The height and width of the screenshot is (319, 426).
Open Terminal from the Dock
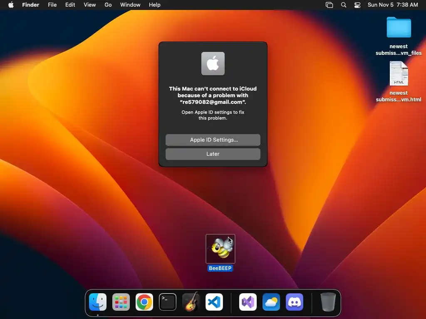[168, 302]
